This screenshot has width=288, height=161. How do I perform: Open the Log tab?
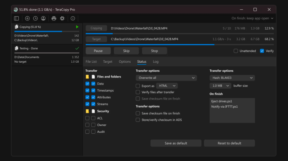tap(156, 62)
